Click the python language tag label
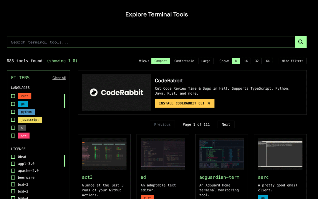The width and height of the screenshot is (318, 199). [26, 112]
